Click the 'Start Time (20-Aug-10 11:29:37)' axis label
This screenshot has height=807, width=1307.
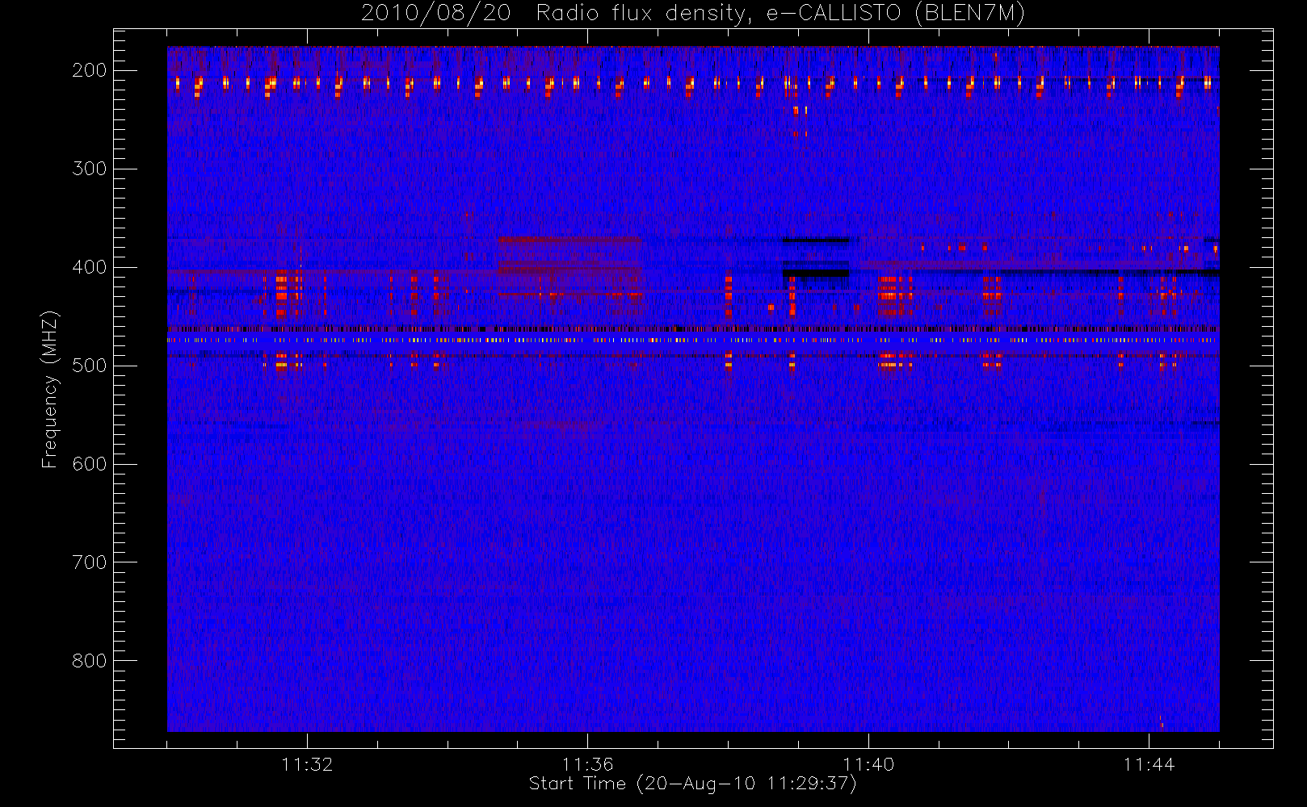point(692,784)
